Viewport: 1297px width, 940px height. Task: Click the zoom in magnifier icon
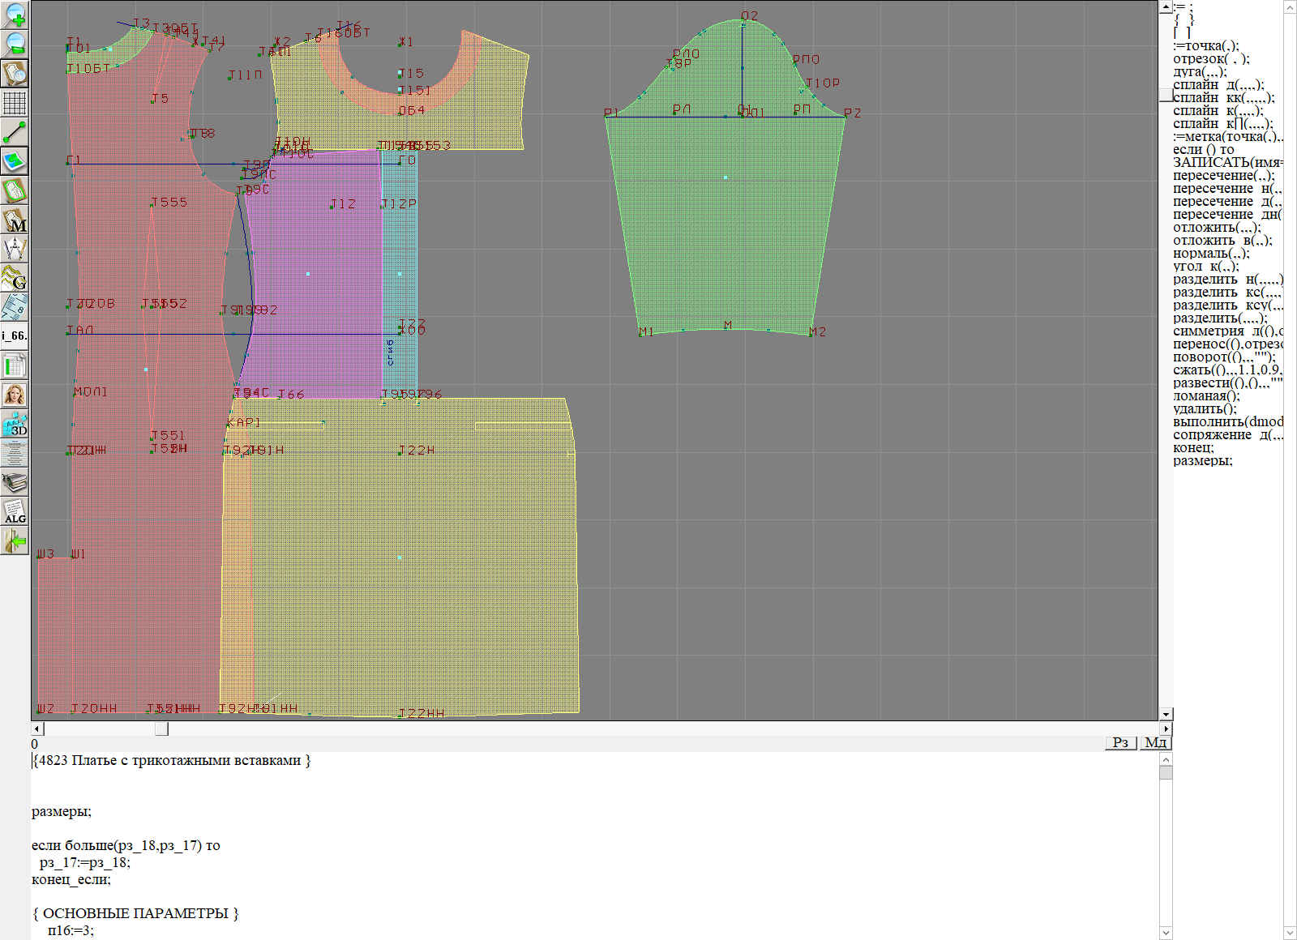[x=15, y=15]
